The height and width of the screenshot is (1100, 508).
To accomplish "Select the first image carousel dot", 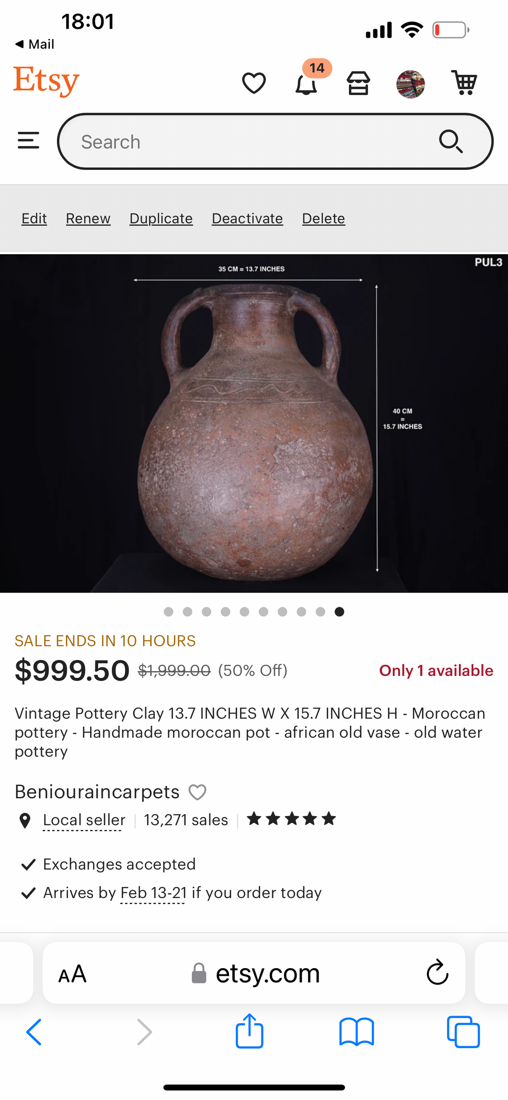I will coord(169,612).
